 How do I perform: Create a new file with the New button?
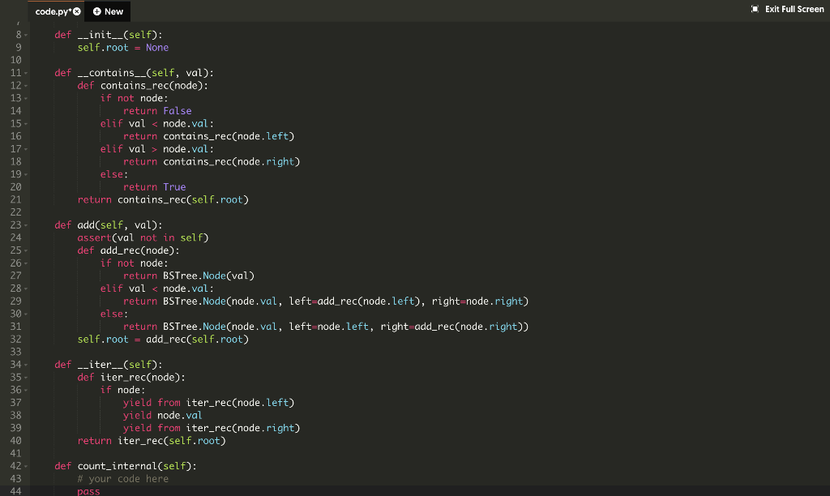pos(107,11)
